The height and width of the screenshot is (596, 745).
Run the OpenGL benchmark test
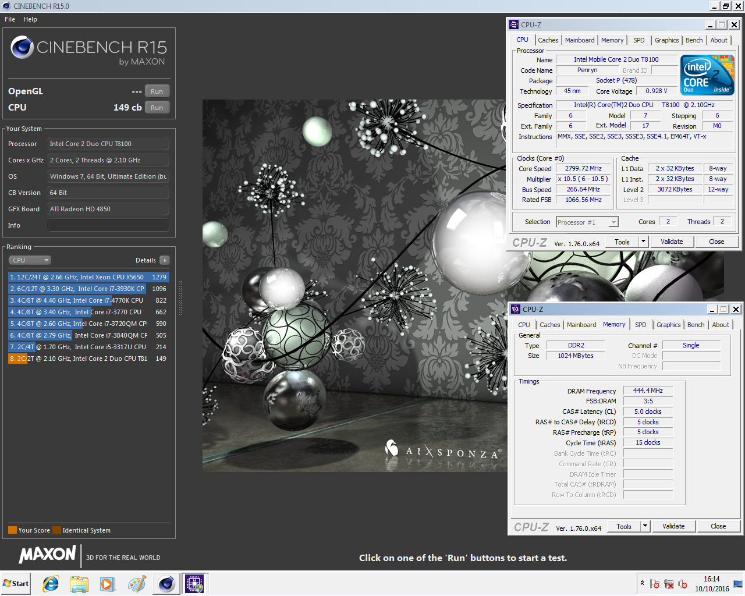tap(157, 91)
